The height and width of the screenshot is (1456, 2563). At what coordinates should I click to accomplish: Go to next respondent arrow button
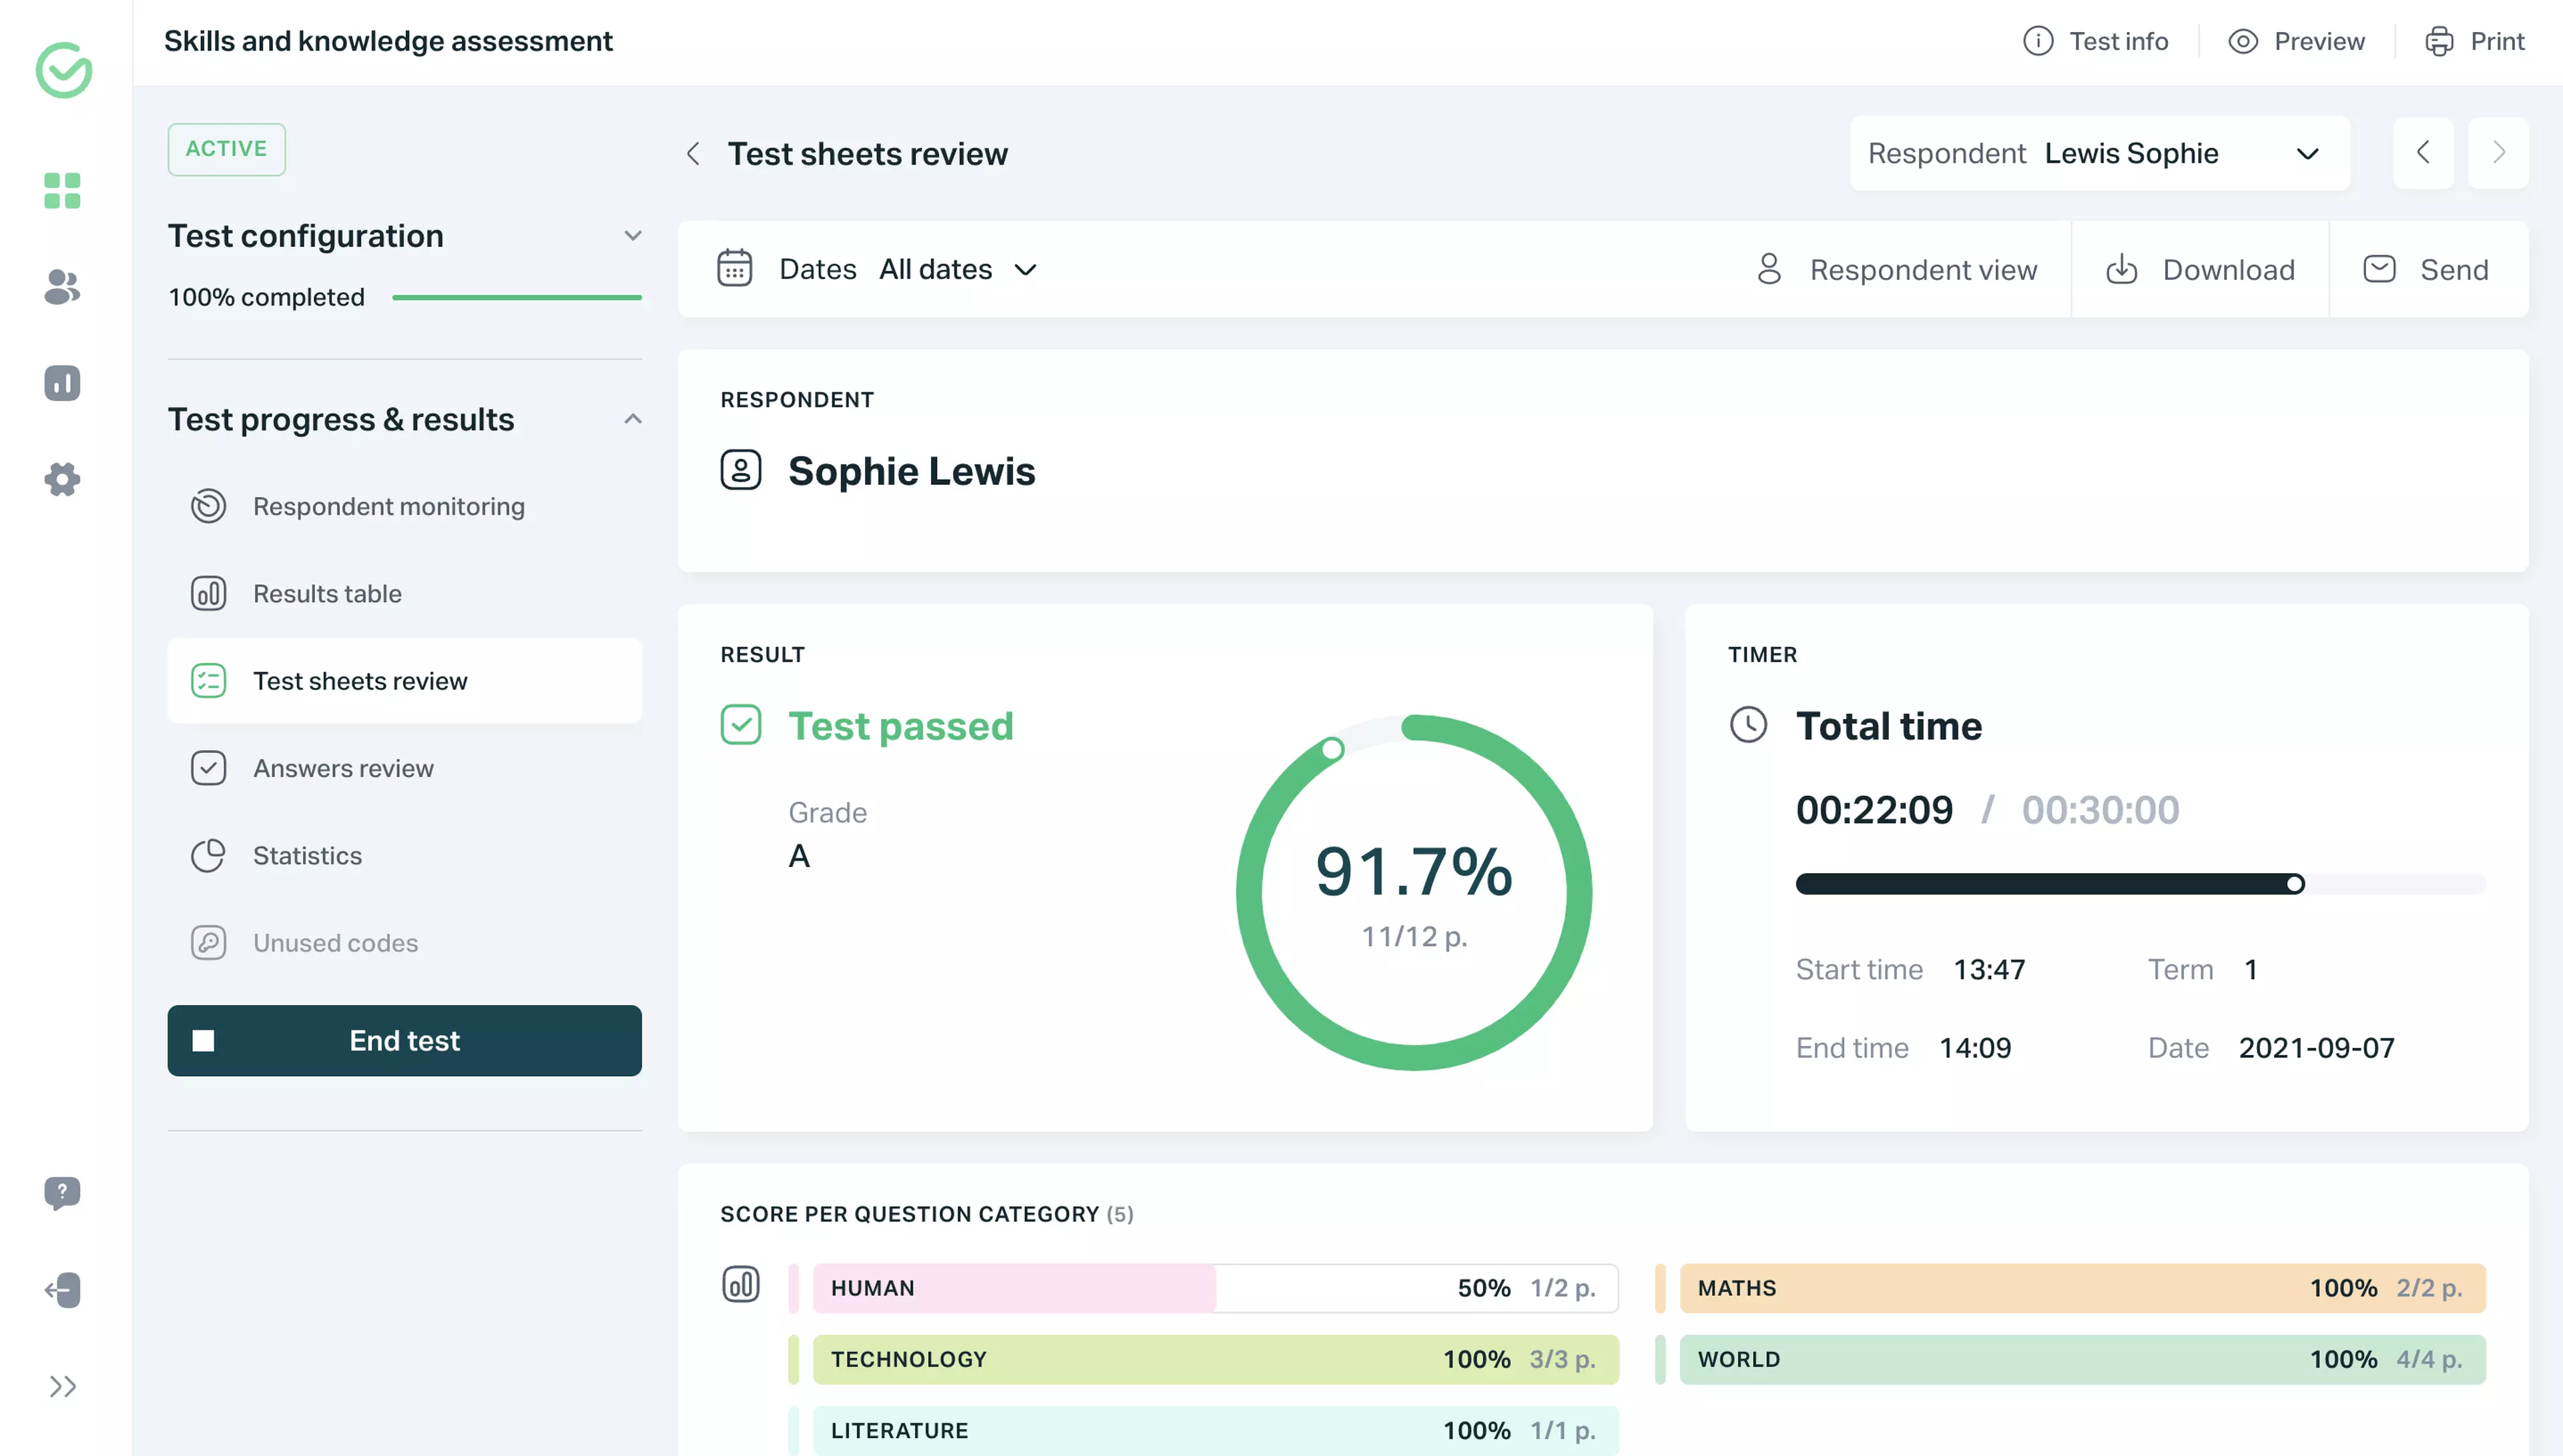pos(2498,153)
